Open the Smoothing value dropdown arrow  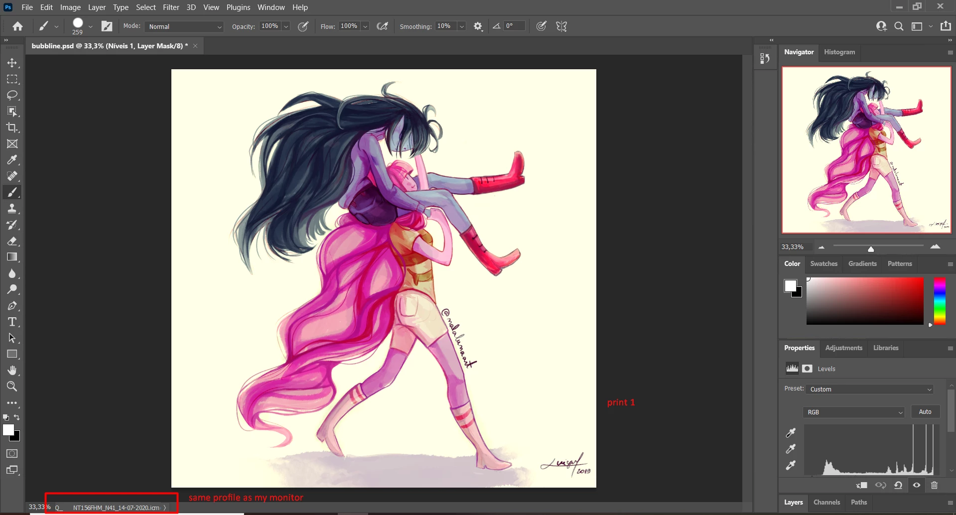pyautogui.click(x=462, y=26)
